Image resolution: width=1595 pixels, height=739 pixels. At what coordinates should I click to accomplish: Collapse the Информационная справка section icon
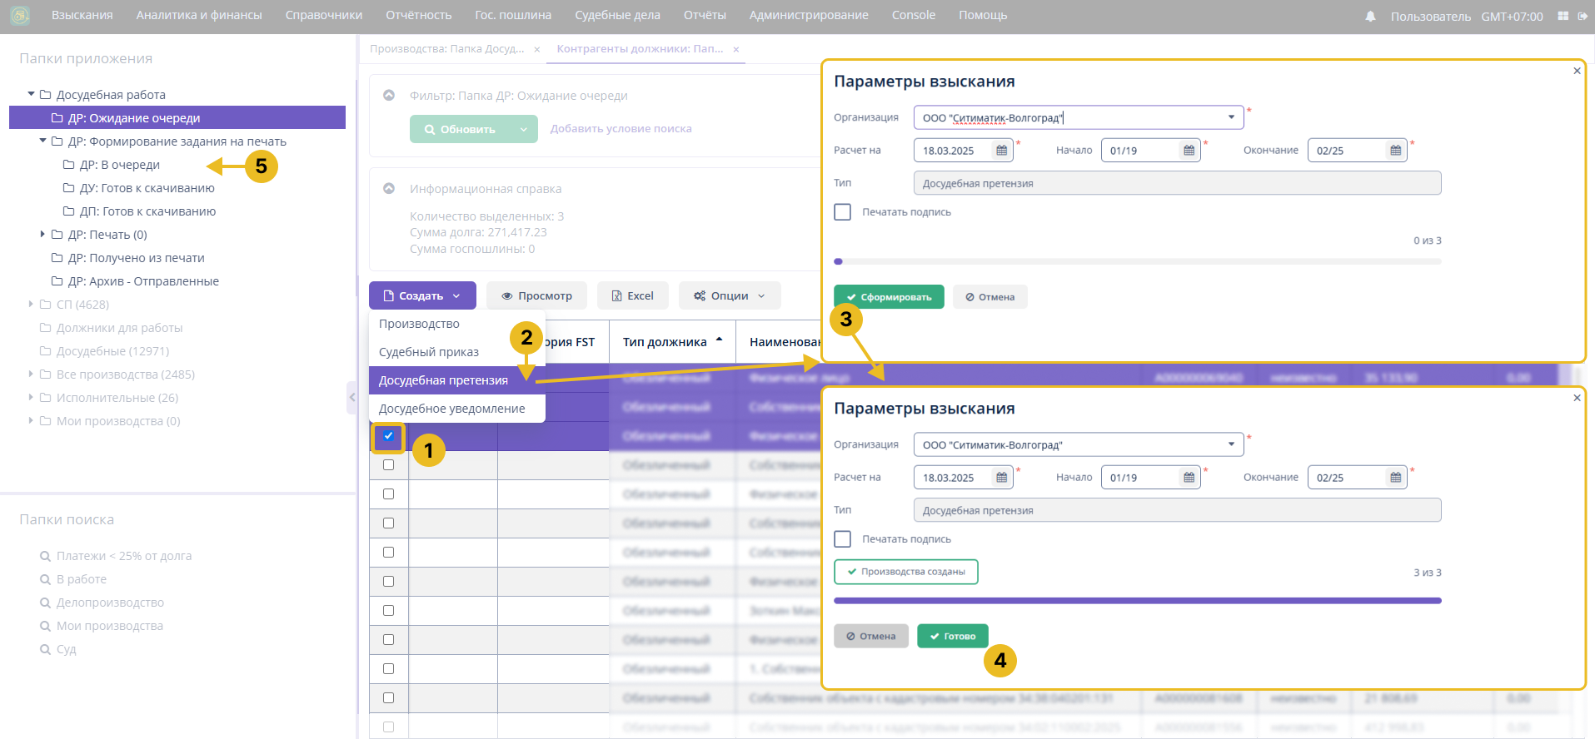pos(389,189)
